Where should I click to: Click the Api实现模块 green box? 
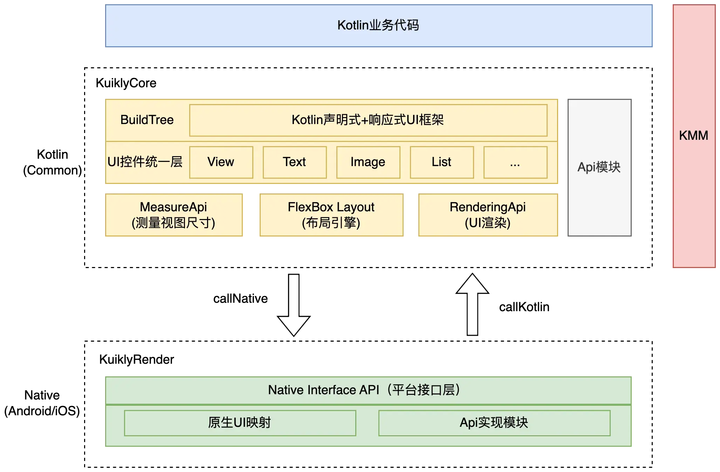pos(495,423)
